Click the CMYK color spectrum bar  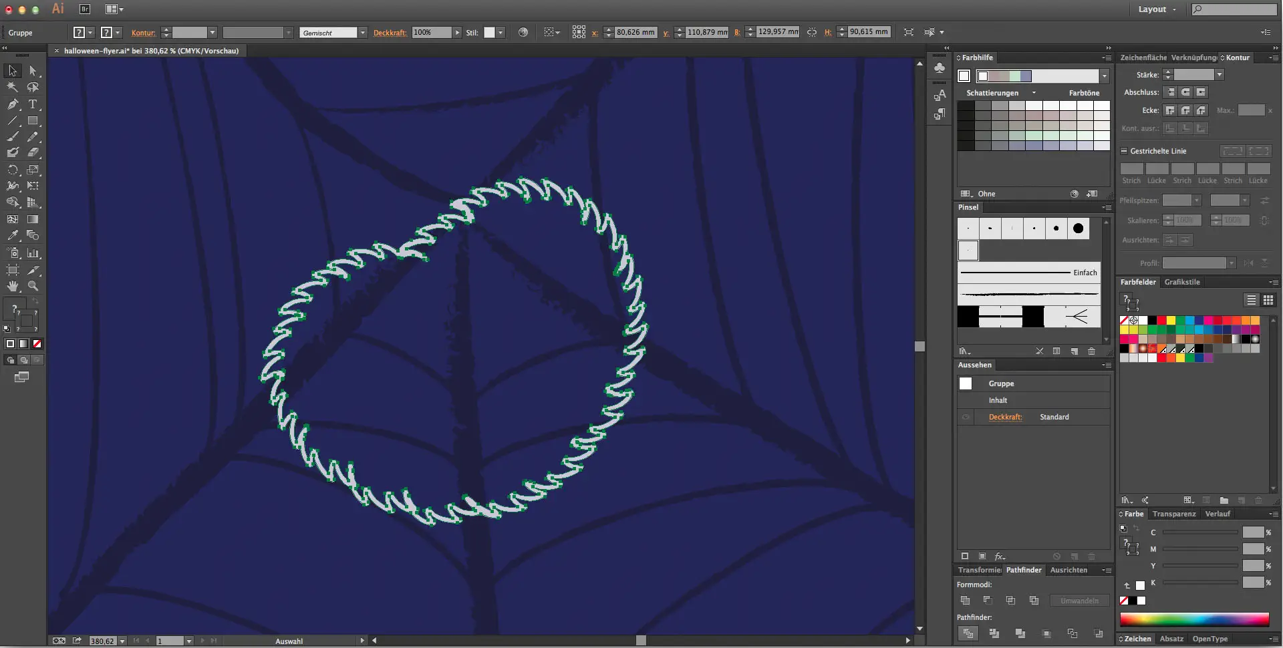click(x=1193, y=619)
